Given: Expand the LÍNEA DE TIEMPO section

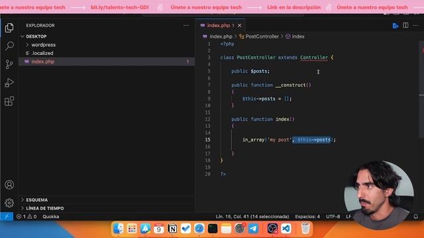Looking at the screenshot, I should (45, 208).
